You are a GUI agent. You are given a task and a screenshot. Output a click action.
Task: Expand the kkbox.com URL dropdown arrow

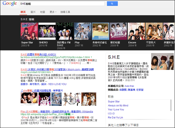coord(91,57)
